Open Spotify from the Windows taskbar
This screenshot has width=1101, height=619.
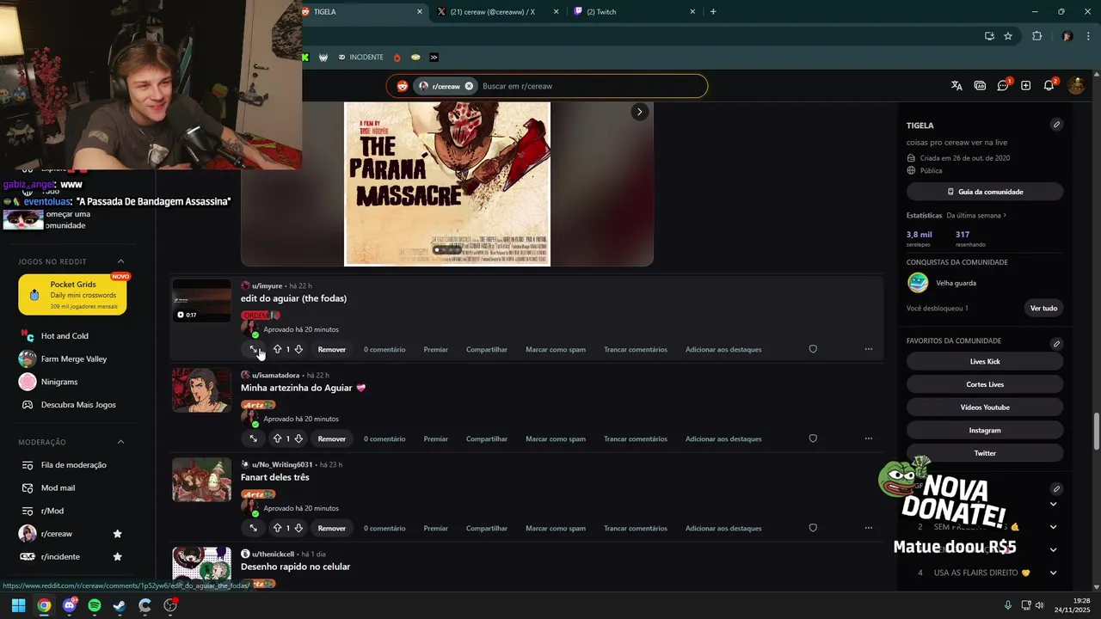click(94, 605)
